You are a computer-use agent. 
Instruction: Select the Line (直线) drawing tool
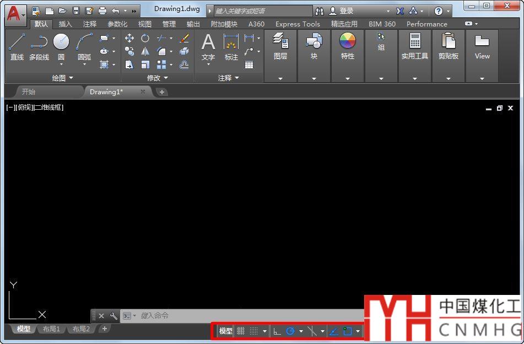(17, 46)
